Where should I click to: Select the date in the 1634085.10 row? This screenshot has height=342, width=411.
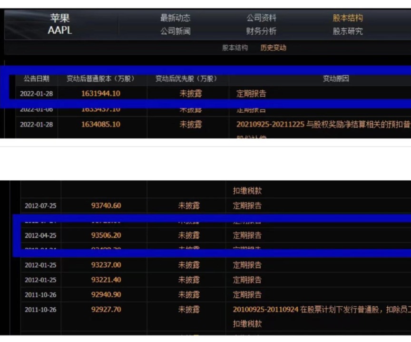click(37, 125)
